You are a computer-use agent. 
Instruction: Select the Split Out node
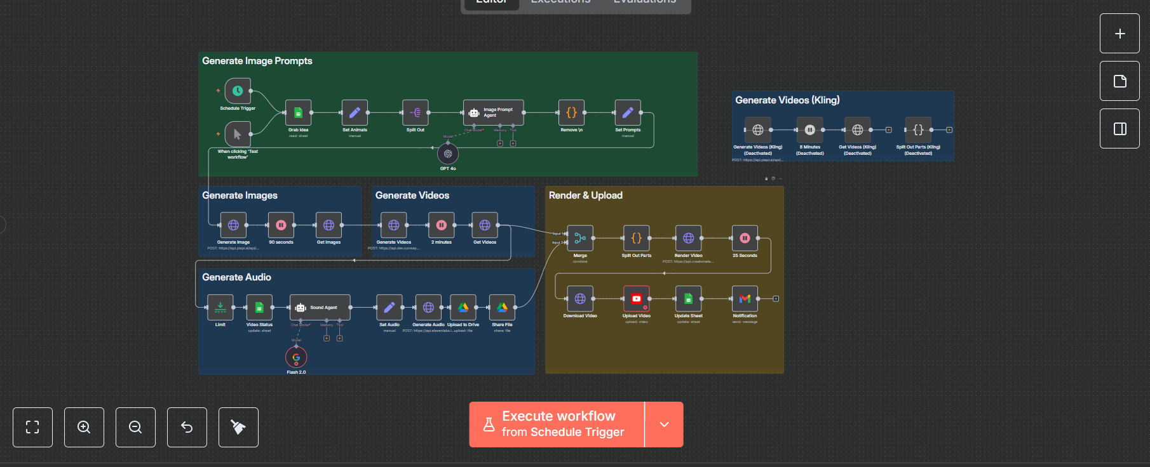tap(416, 112)
